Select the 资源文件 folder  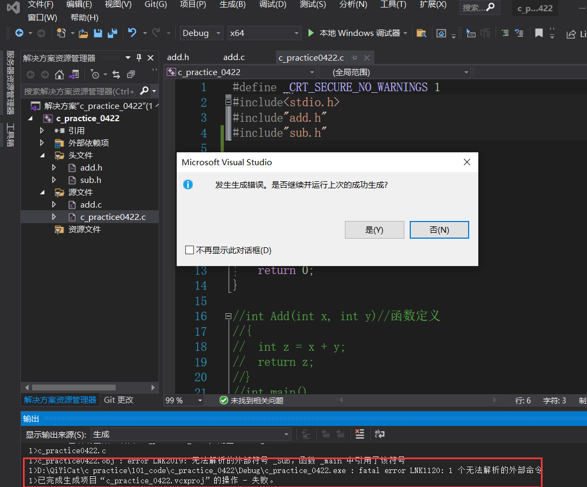pyautogui.click(x=84, y=230)
